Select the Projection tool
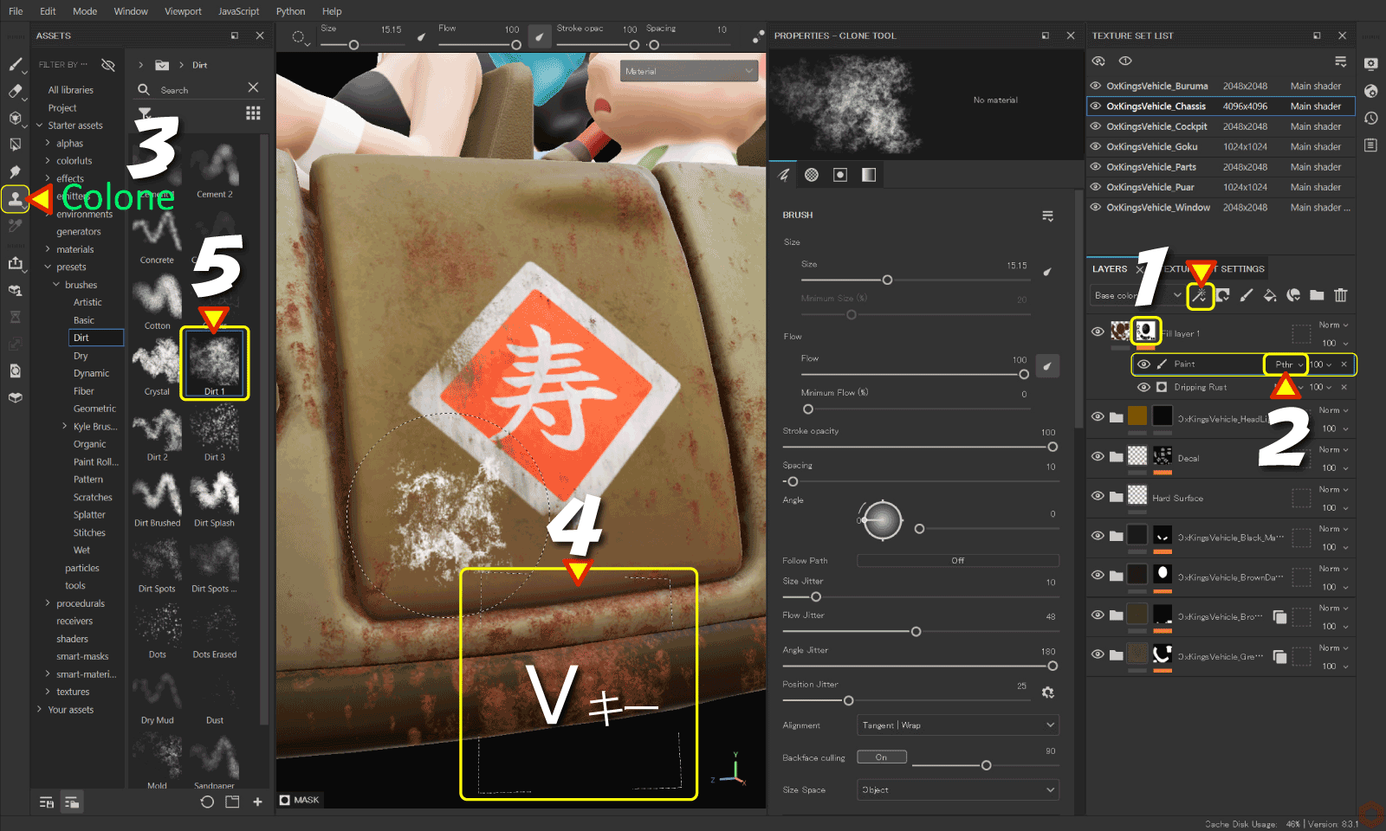Screen dimensions: 1386x831 pyautogui.click(x=15, y=118)
